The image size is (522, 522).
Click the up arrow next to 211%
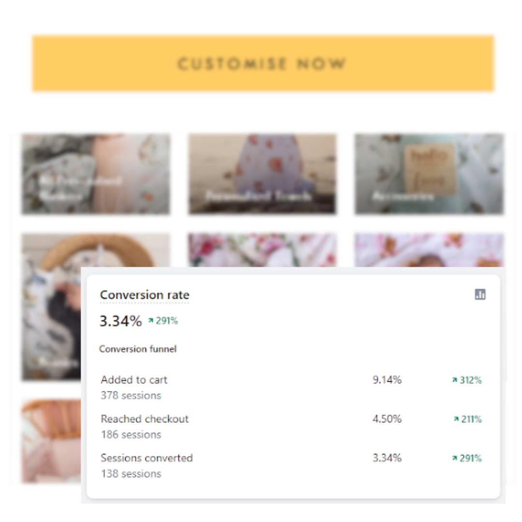click(456, 419)
